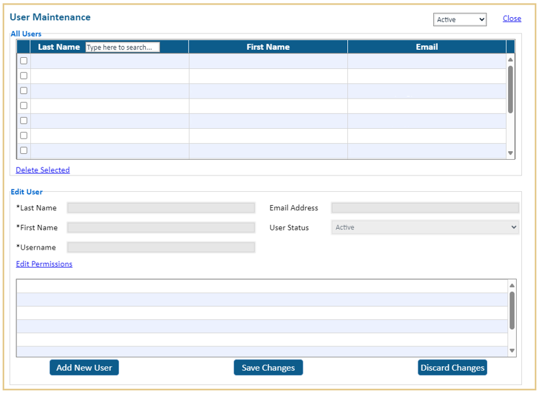Click the Email column header
539x393 pixels.
point(427,47)
